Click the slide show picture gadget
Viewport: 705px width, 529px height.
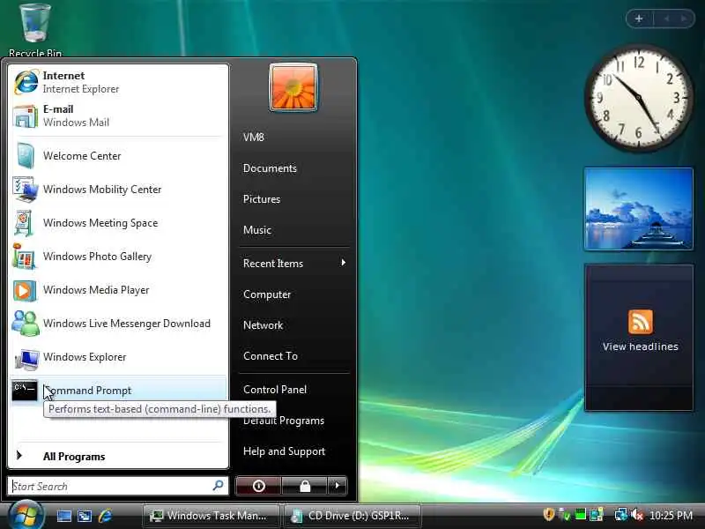(638, 209)
